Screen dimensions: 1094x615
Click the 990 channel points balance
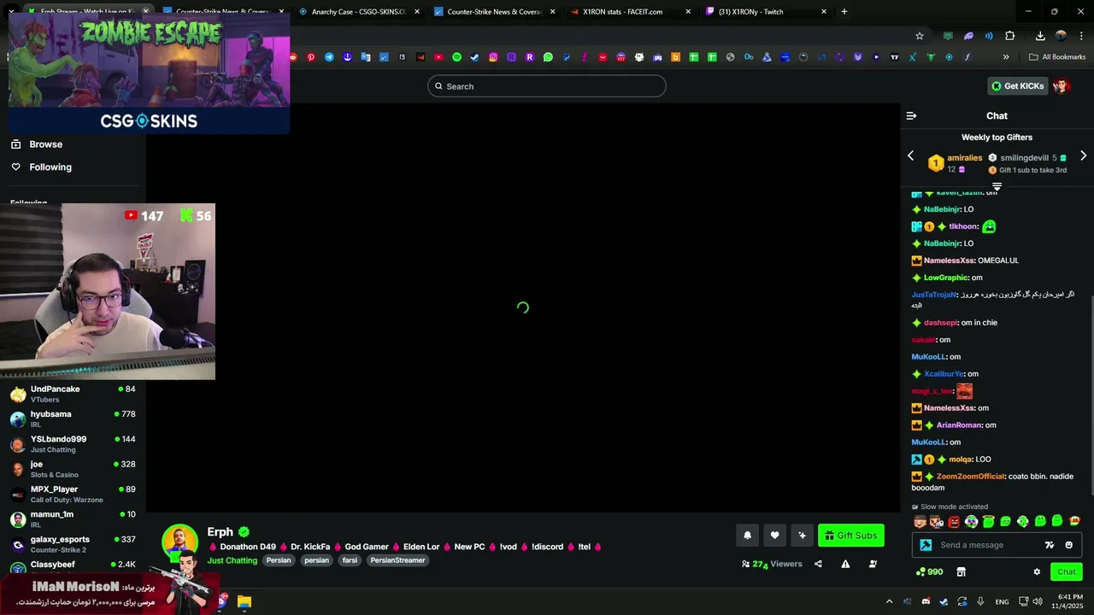(929, 572)
